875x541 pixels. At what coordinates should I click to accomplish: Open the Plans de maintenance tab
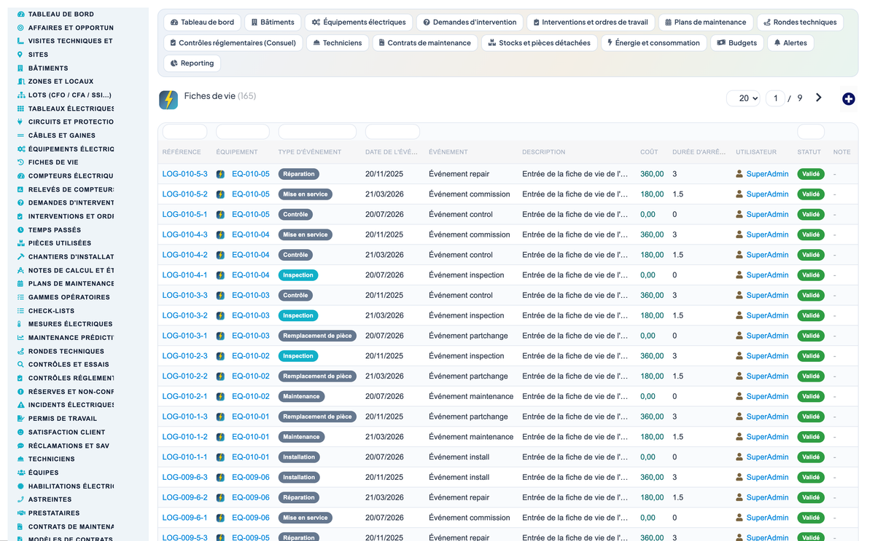point(706,23)
